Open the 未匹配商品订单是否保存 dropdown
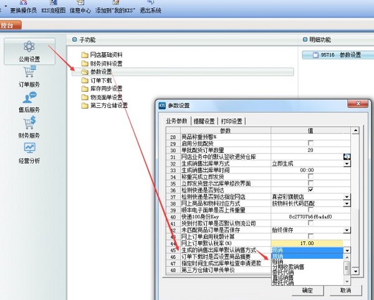 [347, 229]
